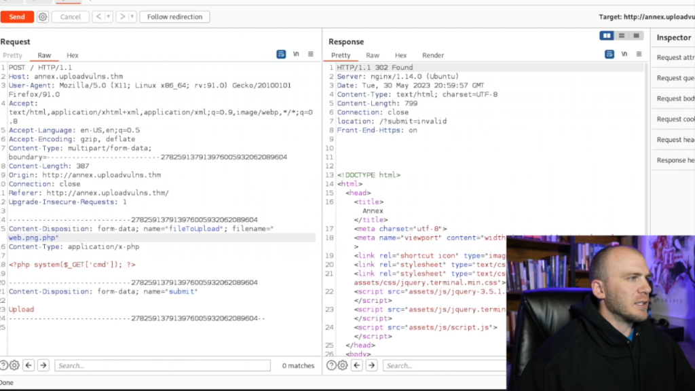Select the Request Raw tab
Viewport: 695px width, 391px height.
coord(44,56)
